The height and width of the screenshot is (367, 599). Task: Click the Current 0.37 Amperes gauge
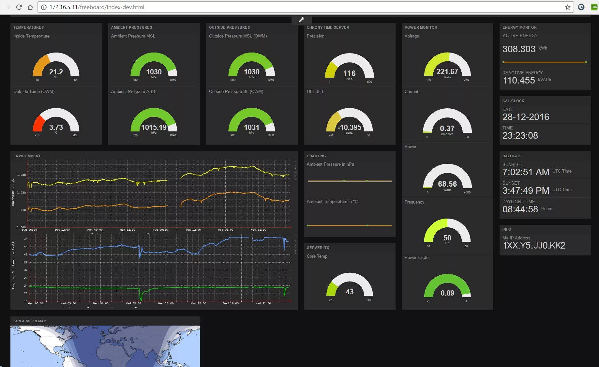(447, 124)
